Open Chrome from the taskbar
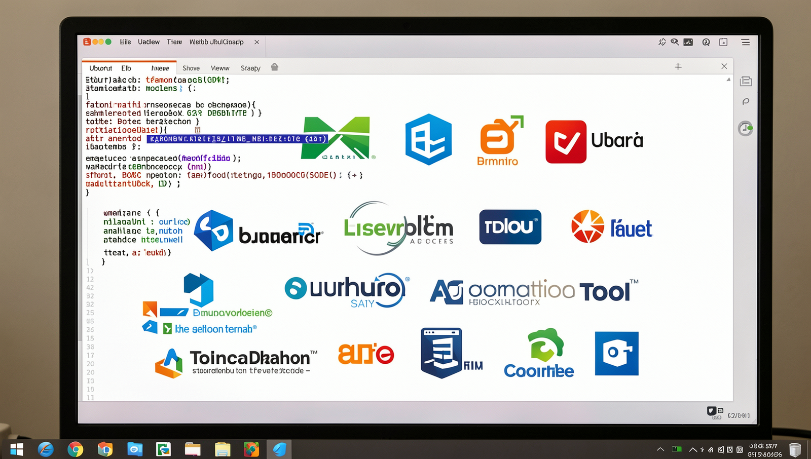This screenshot has width=811, height=459. click(75, 449)
